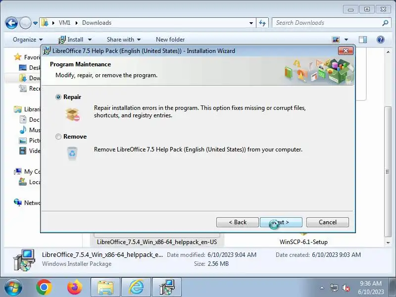Click installer package icon in details pane
This screenshot has width=396, height=297.
[24, 260]
